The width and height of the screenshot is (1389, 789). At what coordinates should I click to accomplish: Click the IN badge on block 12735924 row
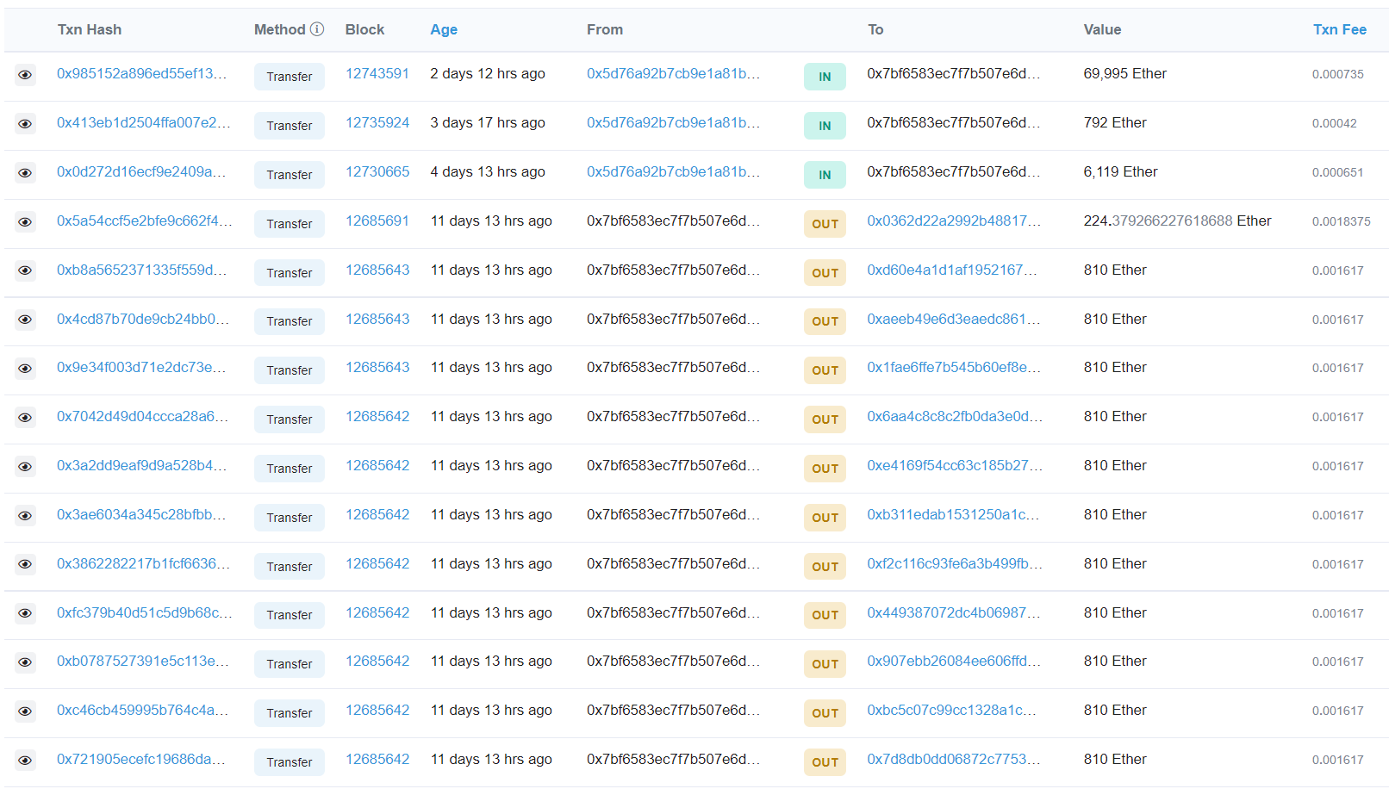pyautogui.click(x=825, y=126)
